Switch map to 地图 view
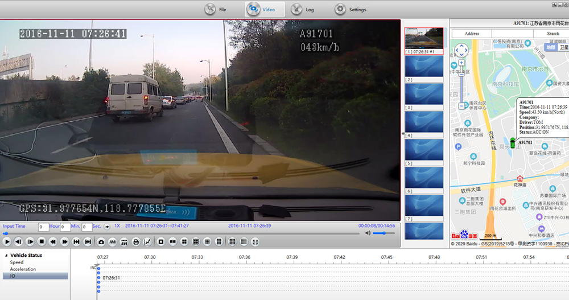The height and width of the screenshot is (300, 569). pyautogui.click(x=550, y=47)
